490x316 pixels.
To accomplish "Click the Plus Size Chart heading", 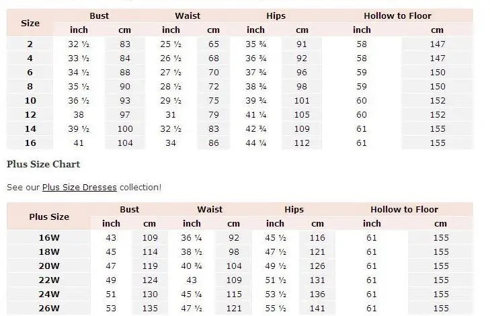I will click(43, 164).
